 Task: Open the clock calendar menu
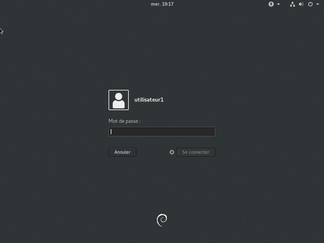(162, 4)
